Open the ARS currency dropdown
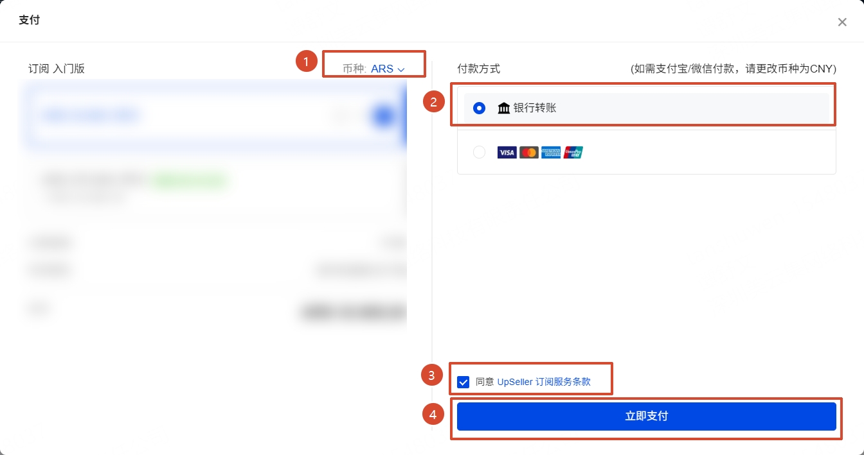Screen dimensions: 864x455 point(388,69)
